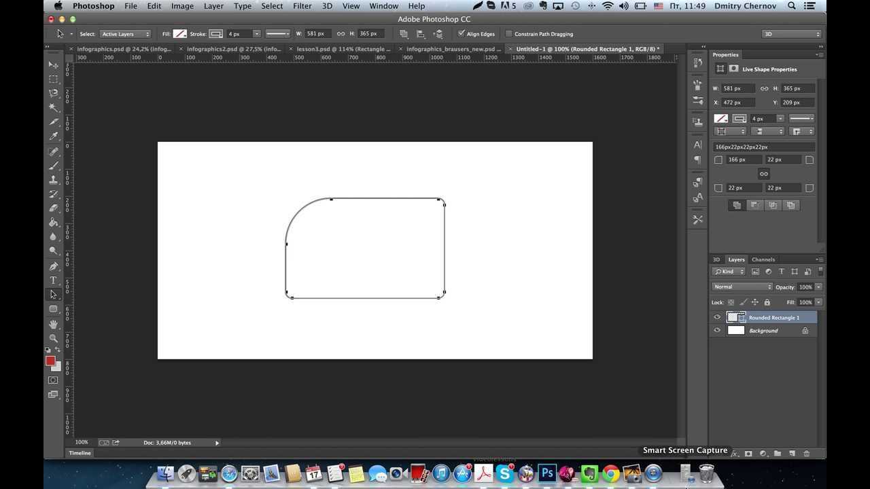The height and width of the screenshot is (489, 870).
Task: Open the Character panel icon
Action: [698, 145]
